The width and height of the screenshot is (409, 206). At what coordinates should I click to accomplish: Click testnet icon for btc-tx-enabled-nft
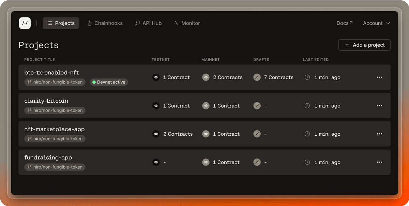156,78
